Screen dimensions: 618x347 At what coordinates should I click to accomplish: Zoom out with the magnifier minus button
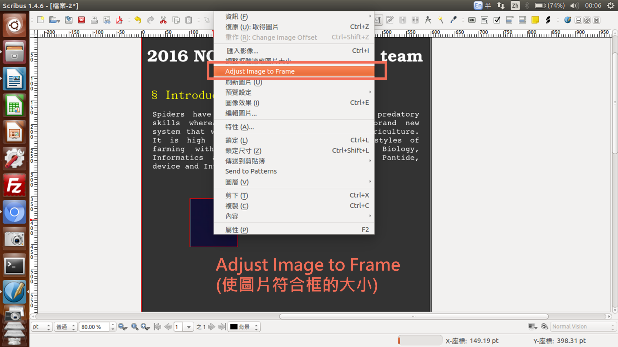[123, 327]
